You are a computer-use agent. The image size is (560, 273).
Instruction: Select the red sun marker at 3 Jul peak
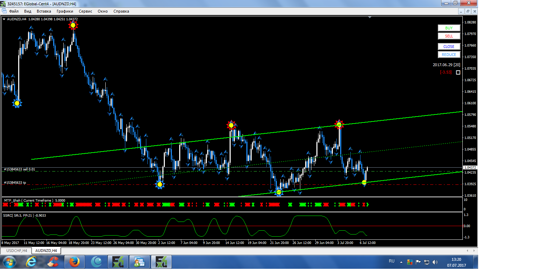(x=339, y=124)
